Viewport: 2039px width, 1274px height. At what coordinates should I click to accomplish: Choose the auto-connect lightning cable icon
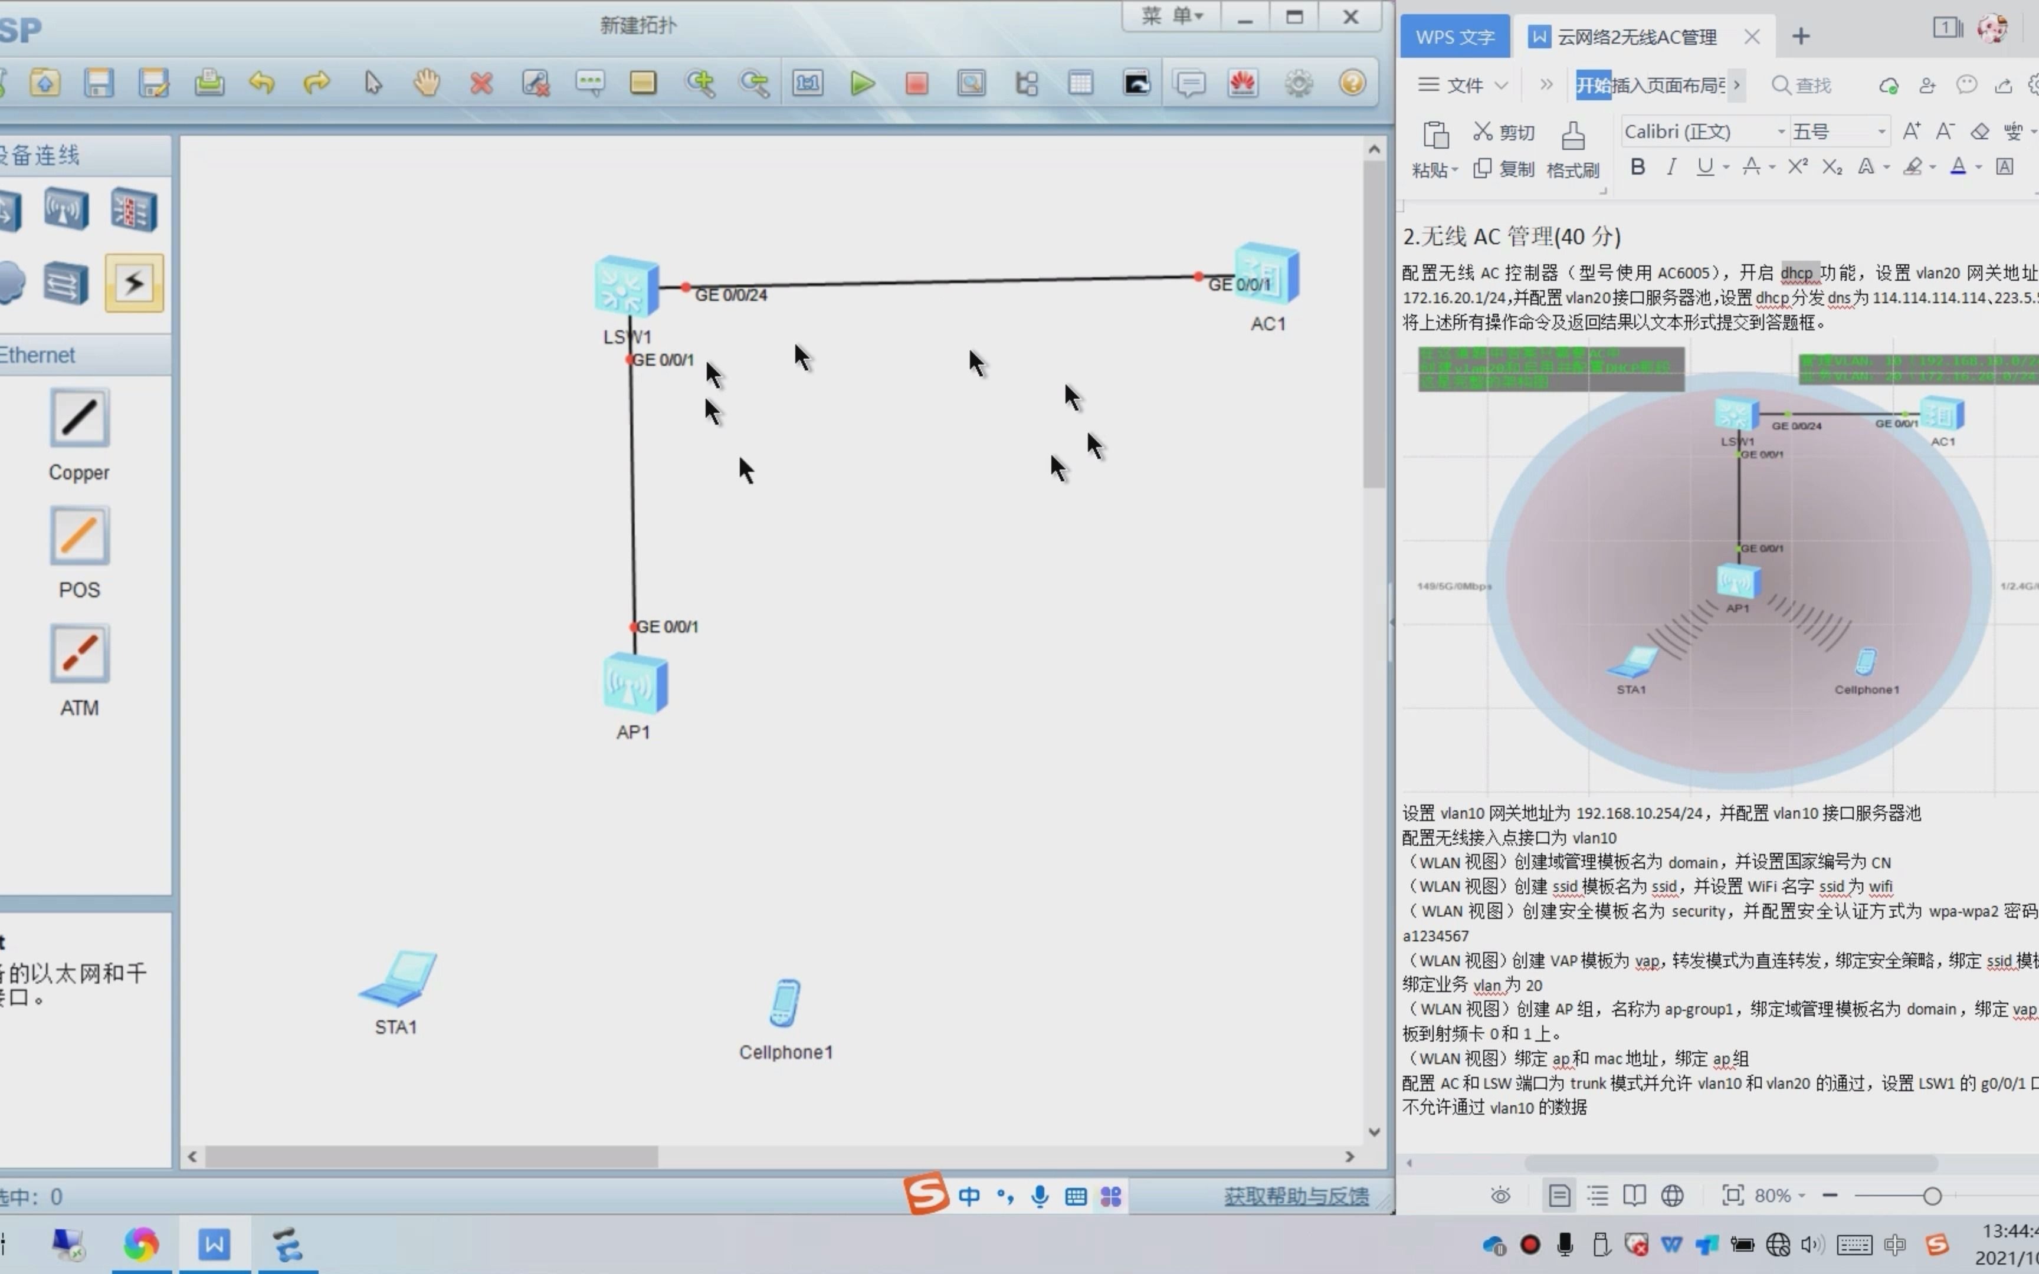134,283
